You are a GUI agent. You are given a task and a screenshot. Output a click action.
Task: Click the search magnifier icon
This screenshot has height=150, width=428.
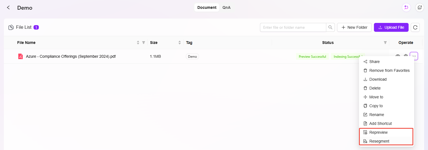[x=330, y=27]
